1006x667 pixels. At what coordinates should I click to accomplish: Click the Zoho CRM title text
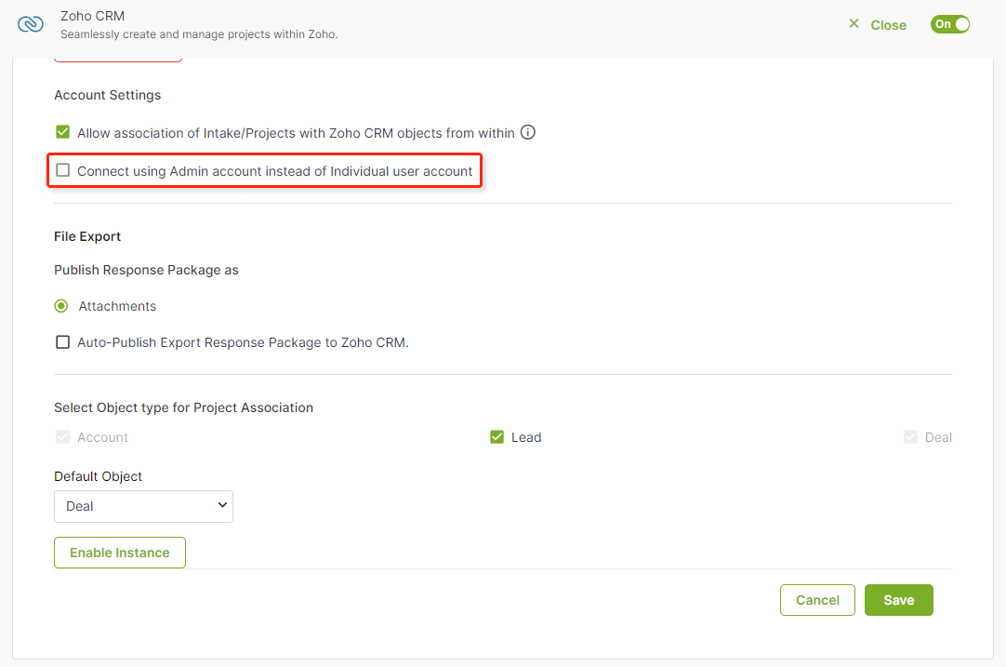pos(92,16)
